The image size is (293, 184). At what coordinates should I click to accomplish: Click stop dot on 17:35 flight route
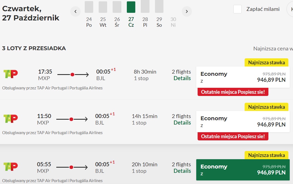[x=72, y=75]
